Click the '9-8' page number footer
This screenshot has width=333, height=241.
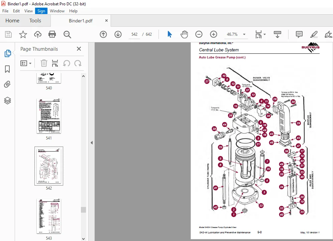pos(259,232)
